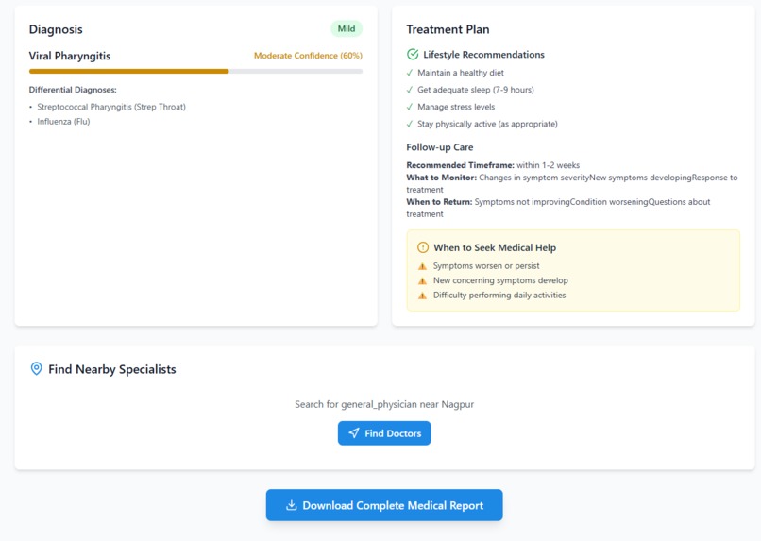Screen dimensions: 761x541
Task: Click the diagnosis confidence progress bar
Action: 195,72
